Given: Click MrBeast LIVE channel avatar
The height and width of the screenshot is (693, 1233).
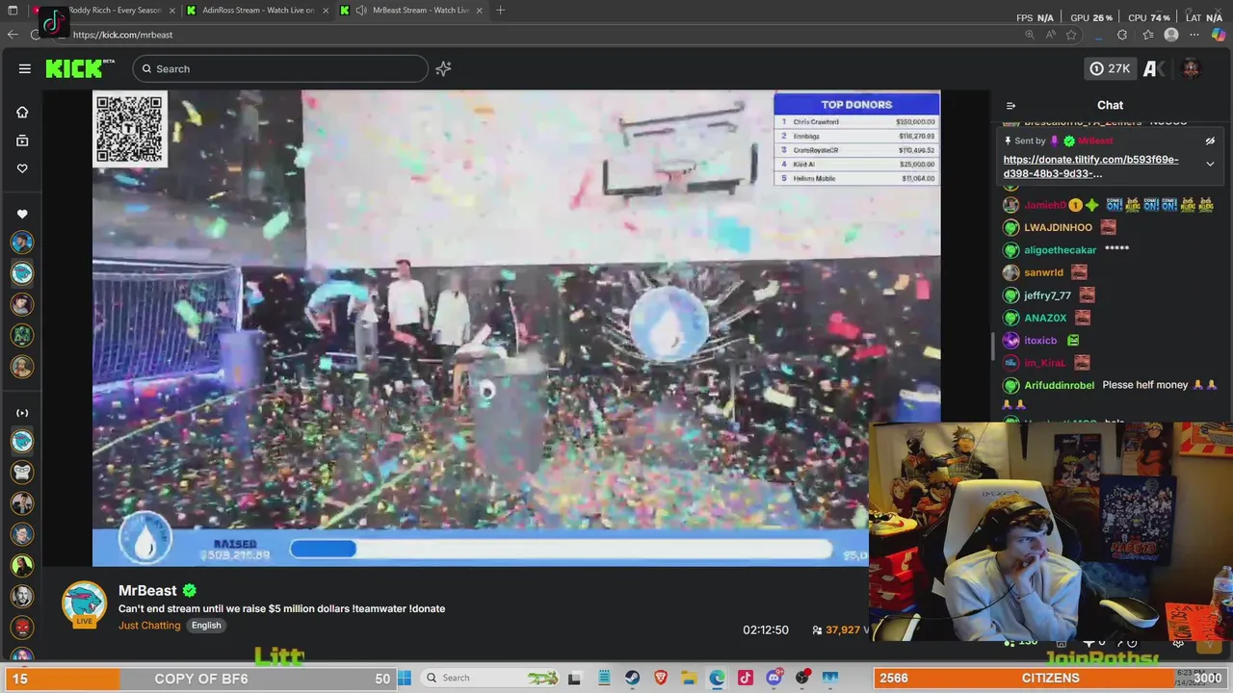Looking at the screenshot, I should coord(84,604).
